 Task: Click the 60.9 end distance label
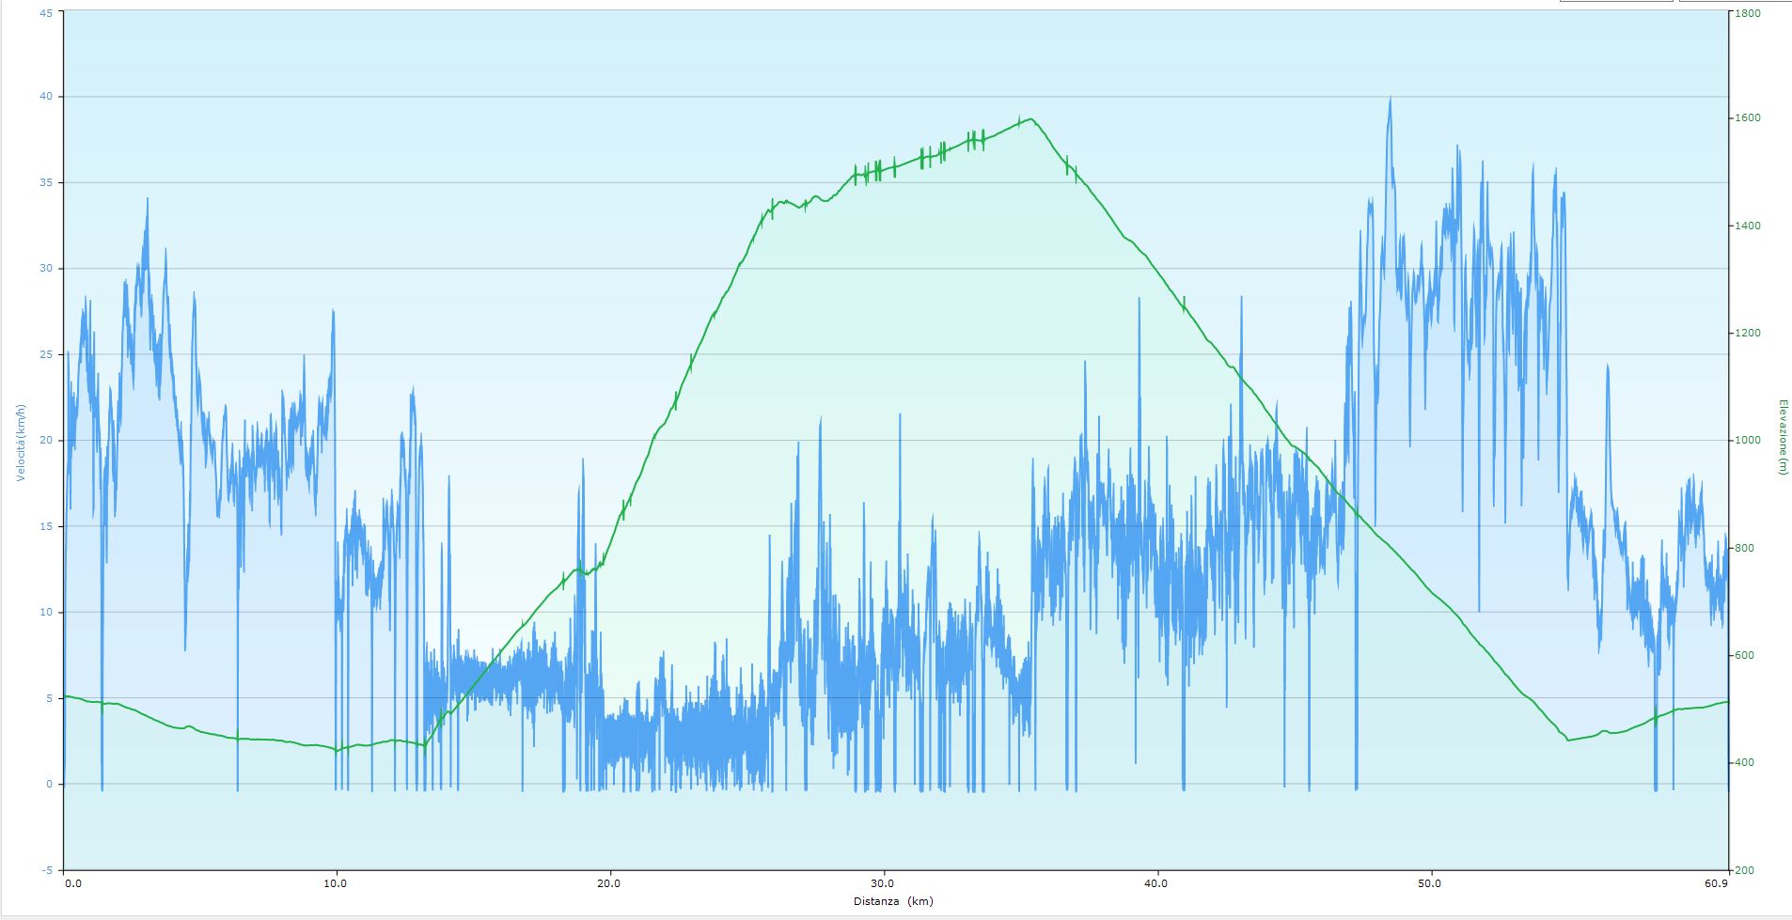[x=1715, y=883]
